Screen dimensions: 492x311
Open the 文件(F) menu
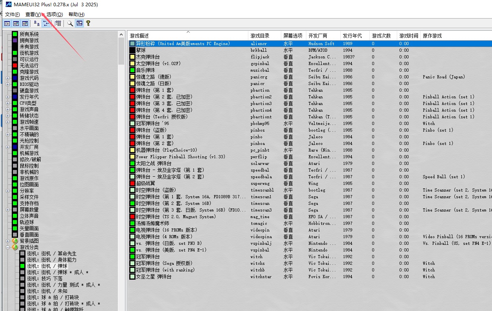(x=13, y=14)
